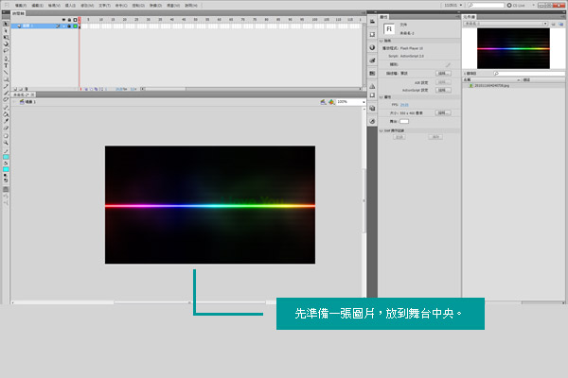Open the text menu labeled (T)
The width and height of the screenshot is (568, 378).
coord(104,6)
